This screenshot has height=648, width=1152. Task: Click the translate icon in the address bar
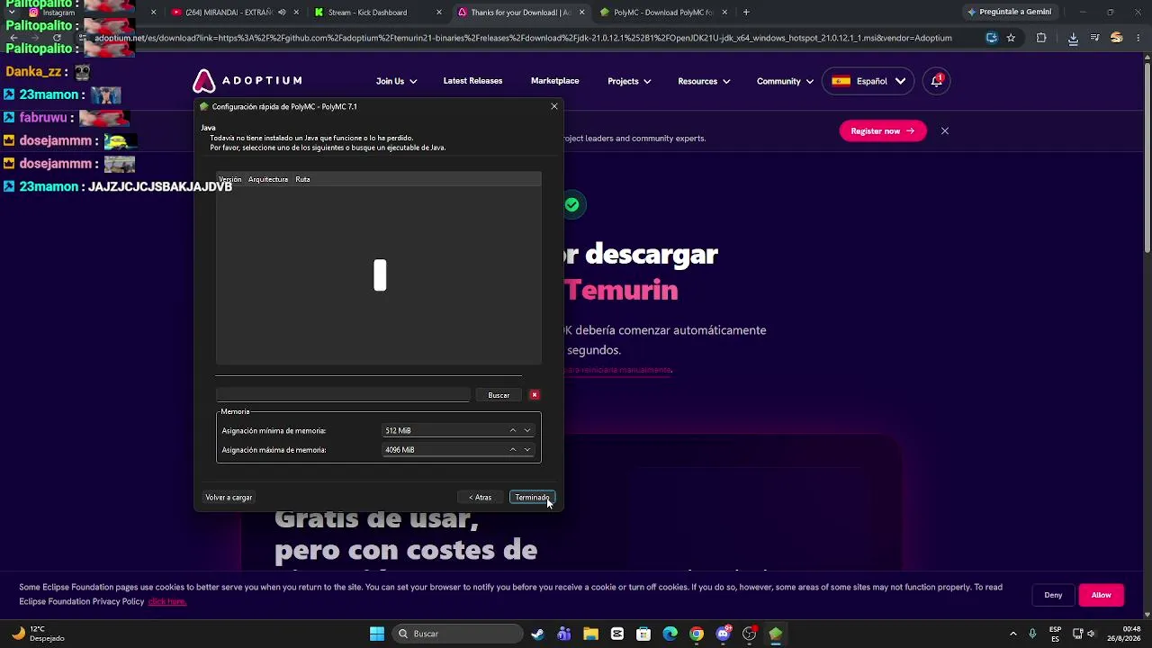pos(992,38)
